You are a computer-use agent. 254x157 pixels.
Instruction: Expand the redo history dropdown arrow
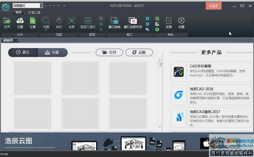(x=58, y=6)
